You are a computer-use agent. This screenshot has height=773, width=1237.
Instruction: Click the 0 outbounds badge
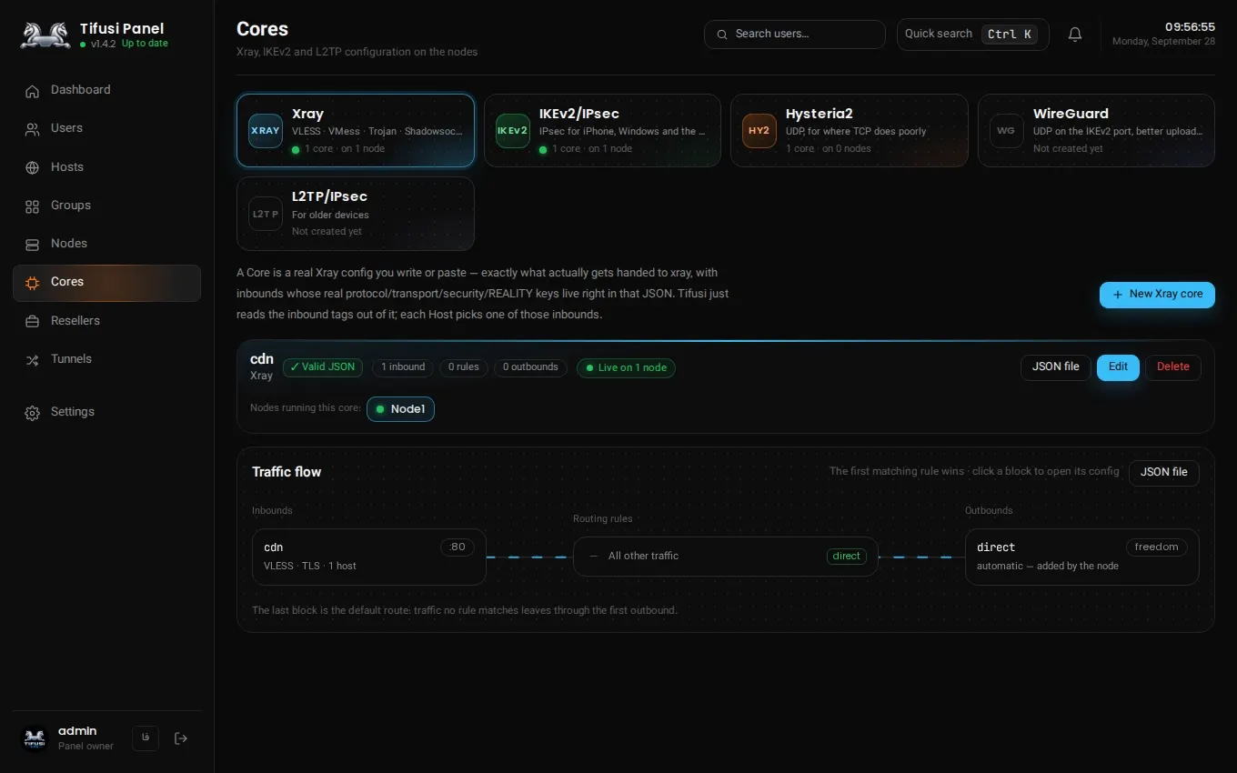[x=531, y=367]
